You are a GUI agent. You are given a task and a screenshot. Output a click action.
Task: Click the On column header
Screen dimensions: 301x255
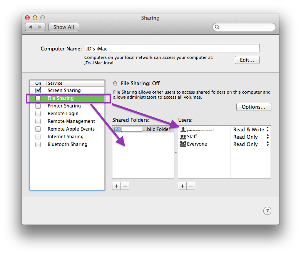(x=38, y=83)
